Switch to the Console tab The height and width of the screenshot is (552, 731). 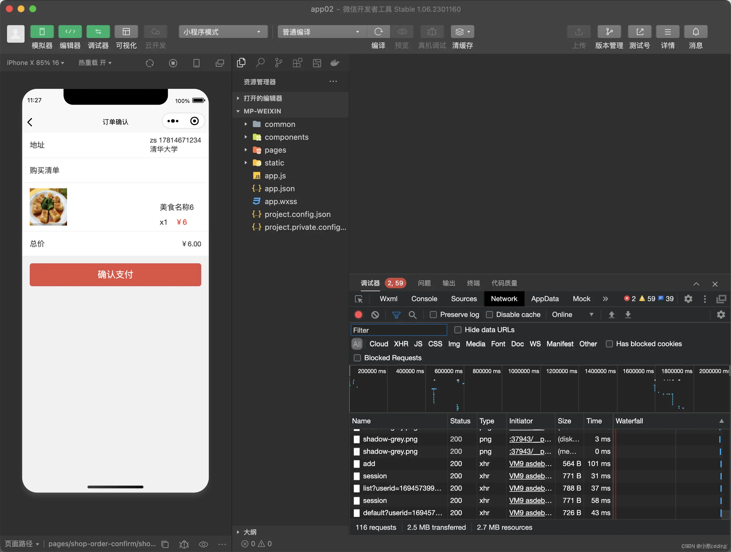point(424,299)
